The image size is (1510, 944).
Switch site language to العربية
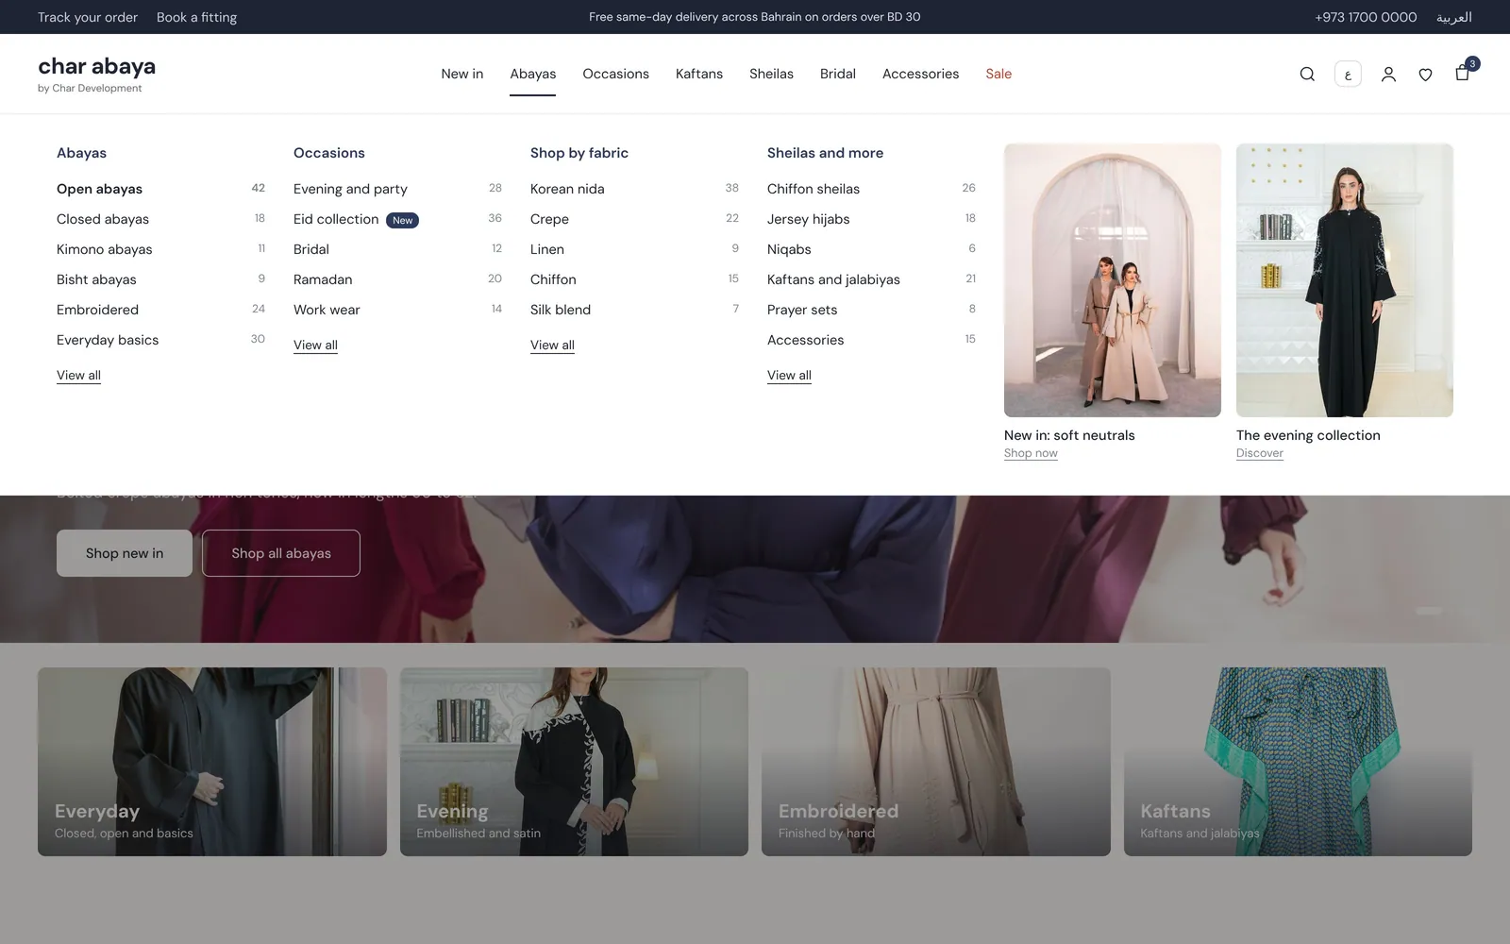click(1453, 17)
